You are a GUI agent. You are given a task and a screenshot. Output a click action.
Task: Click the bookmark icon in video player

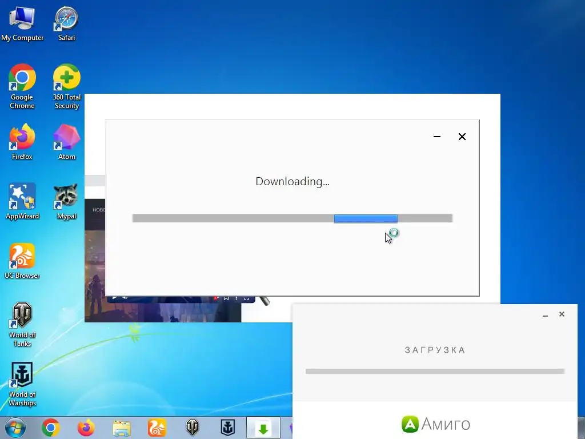pos(226,298)
